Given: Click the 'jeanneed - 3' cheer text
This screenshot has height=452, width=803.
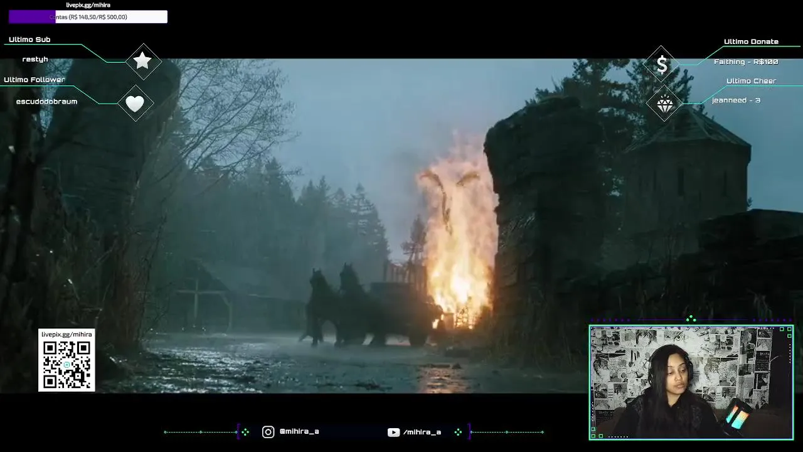Looking at the screenshot, I should [736, 100].
